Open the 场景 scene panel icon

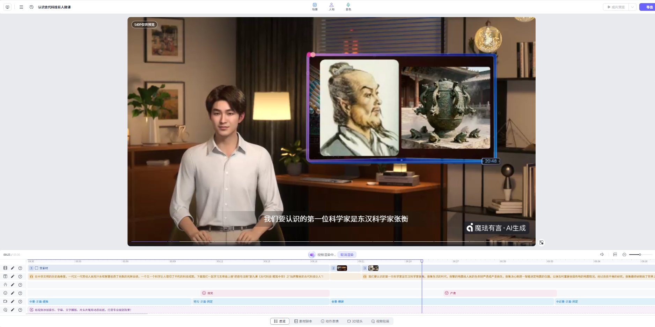click(x=315, y=7)
